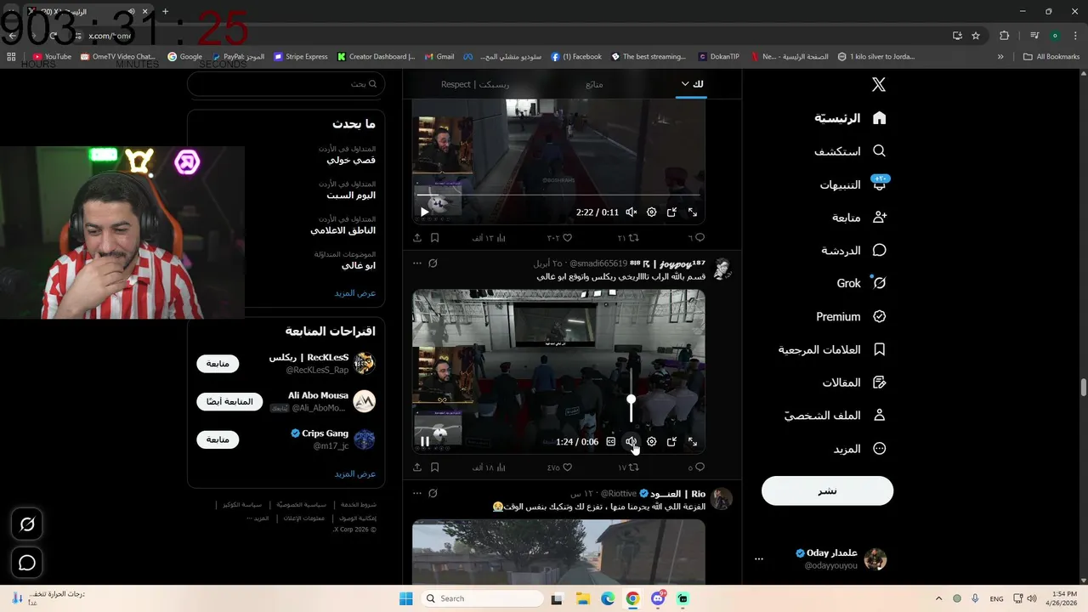Adjust the joypoy video volume slider handle

click(x=631, y=399)
